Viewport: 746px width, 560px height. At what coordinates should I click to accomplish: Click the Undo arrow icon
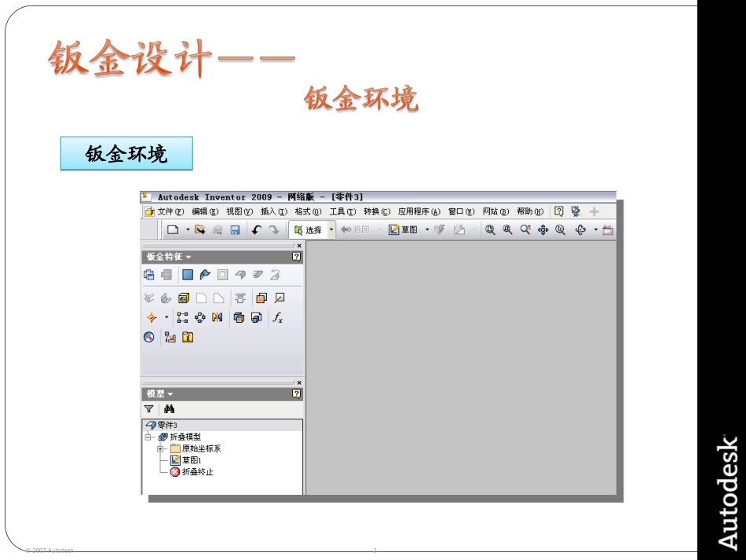pyautogui.click(x=257, y=230)
